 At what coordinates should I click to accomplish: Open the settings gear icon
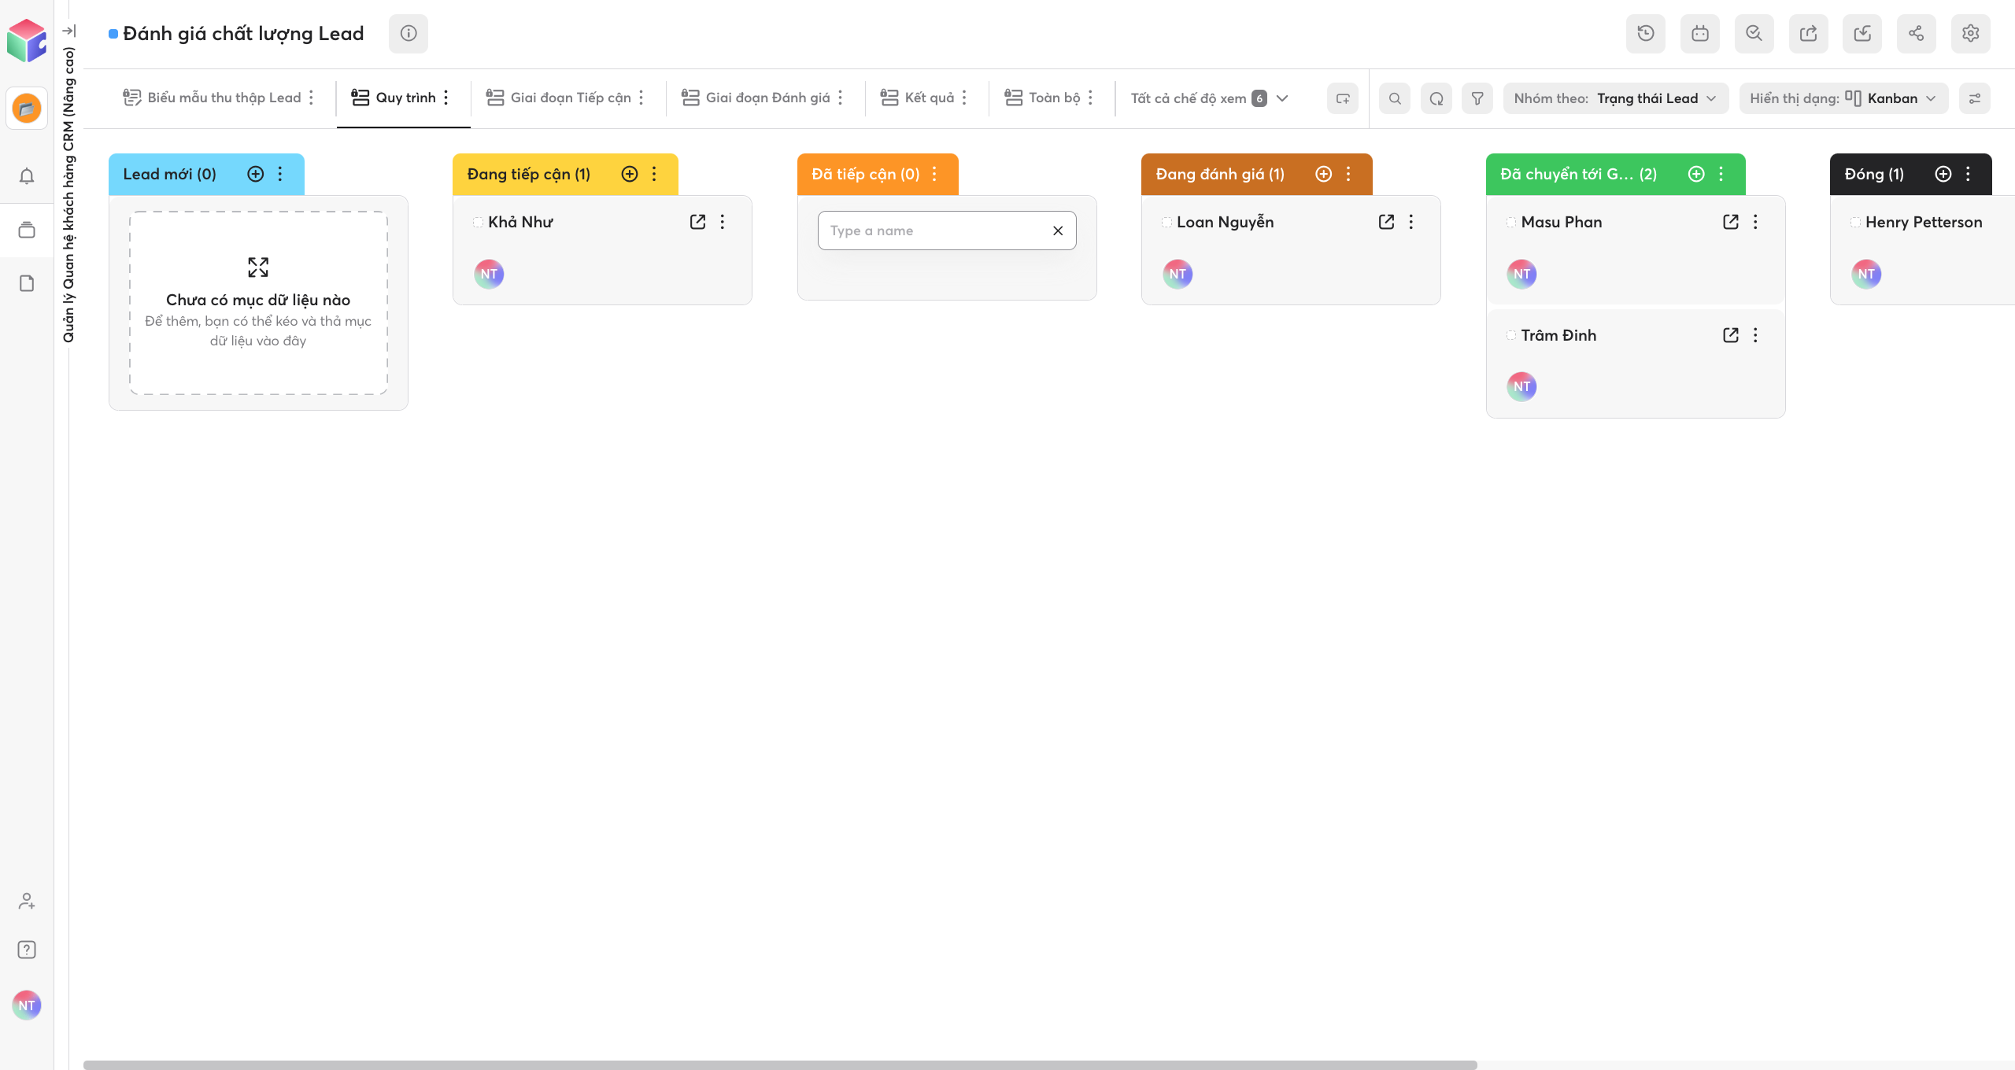1971,34
